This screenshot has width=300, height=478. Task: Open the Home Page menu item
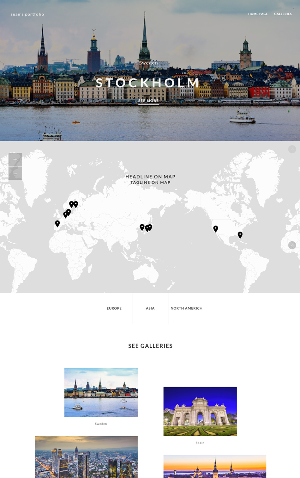(258, 14)
